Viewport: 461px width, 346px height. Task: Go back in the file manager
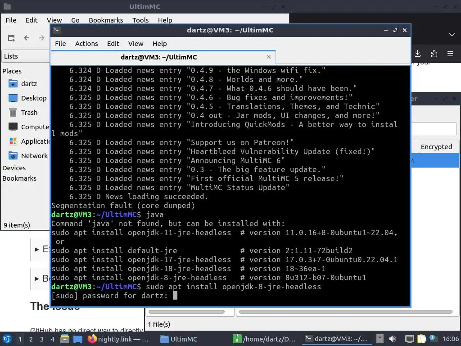coord(27,38)
